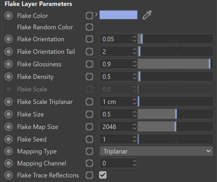
Task: Click the Flake Glossiness slider track
Action: [176, 64]
